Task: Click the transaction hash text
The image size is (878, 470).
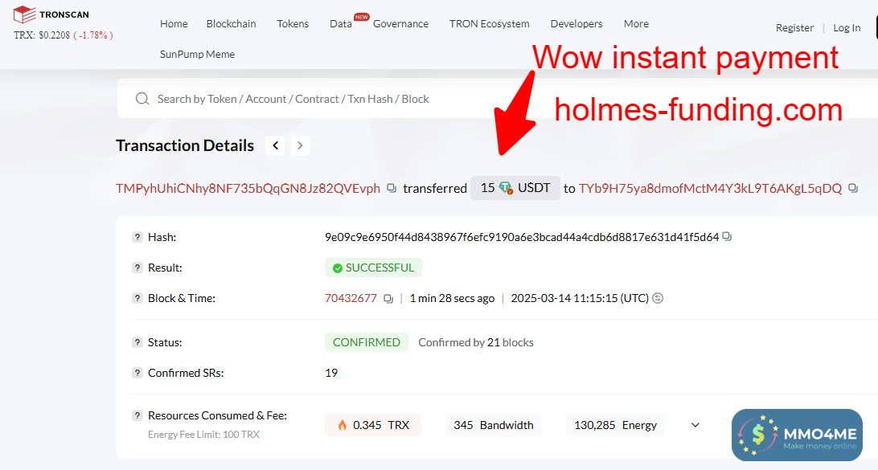Action: [522, 237]
